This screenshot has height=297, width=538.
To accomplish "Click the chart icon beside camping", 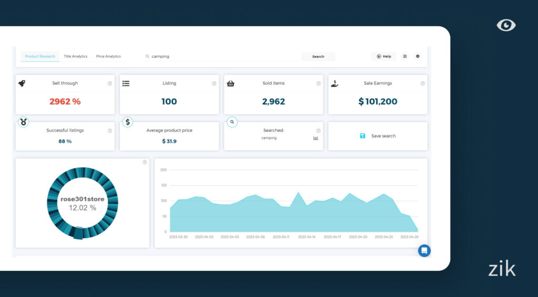I will tap(316, 138).
